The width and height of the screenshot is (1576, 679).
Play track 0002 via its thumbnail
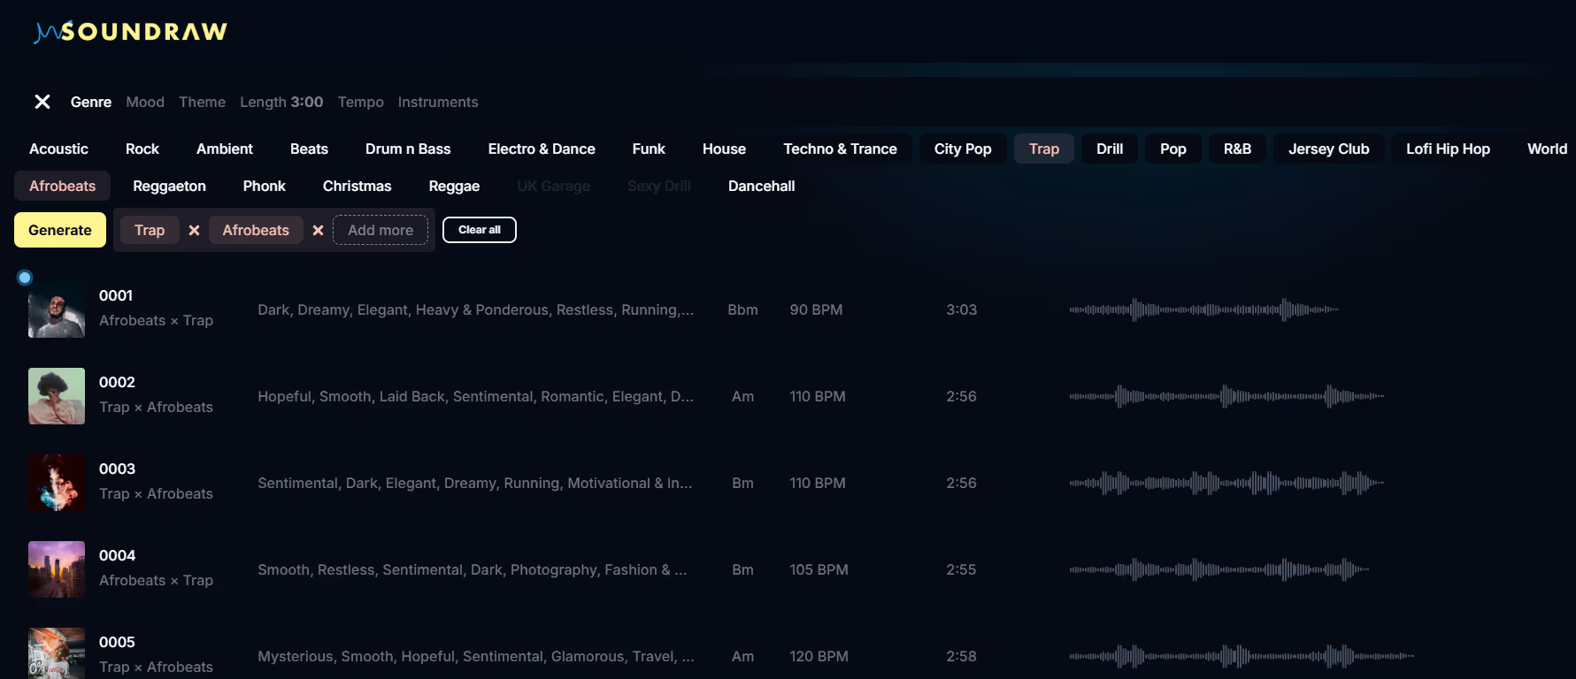(57, 396)
